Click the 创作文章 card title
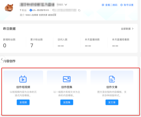The height and width of the screenshot is (117, 141). point(112,87)
